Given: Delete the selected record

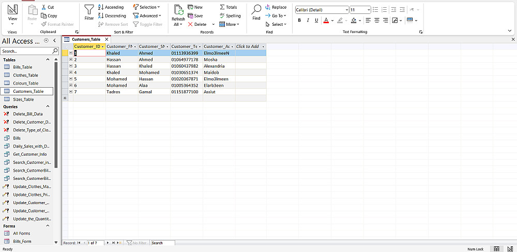Looking at the screenshot, I should click(x=197, y=24).
